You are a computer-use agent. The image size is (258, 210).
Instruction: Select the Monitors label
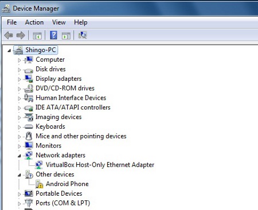[49, 146]
